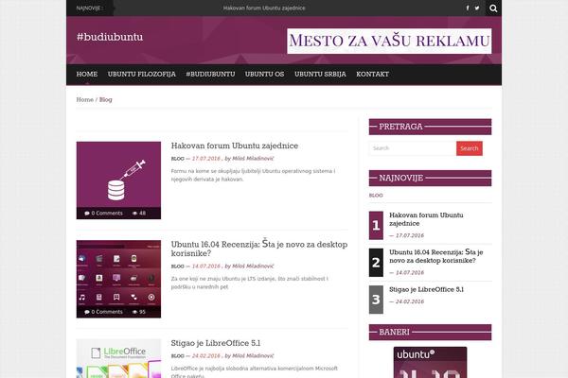
Task: Click BLOG category tag under Ubuntu 16.04 article
Action: point(178,266)
